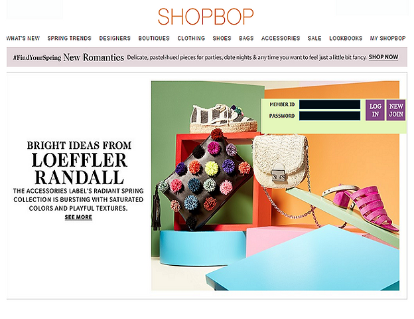Open SPRING TRENDS menu item
This screenshot has width=414, height=319.
click(x=70, y=39)
